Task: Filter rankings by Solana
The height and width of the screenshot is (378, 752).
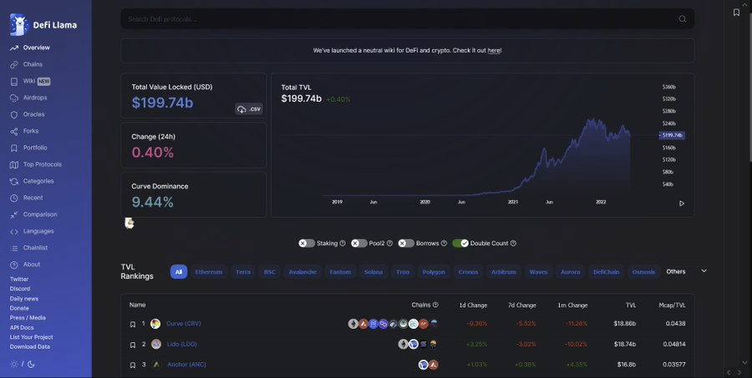Action: click(373, 272)
